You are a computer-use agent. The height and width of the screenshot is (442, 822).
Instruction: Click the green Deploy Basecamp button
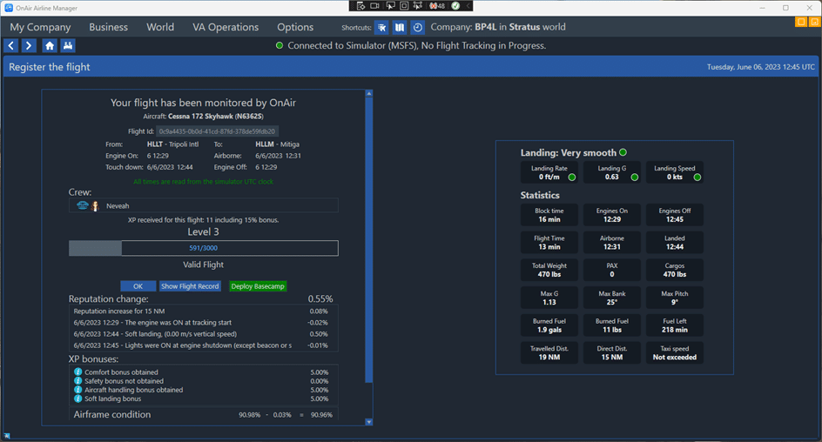point(258,286)
